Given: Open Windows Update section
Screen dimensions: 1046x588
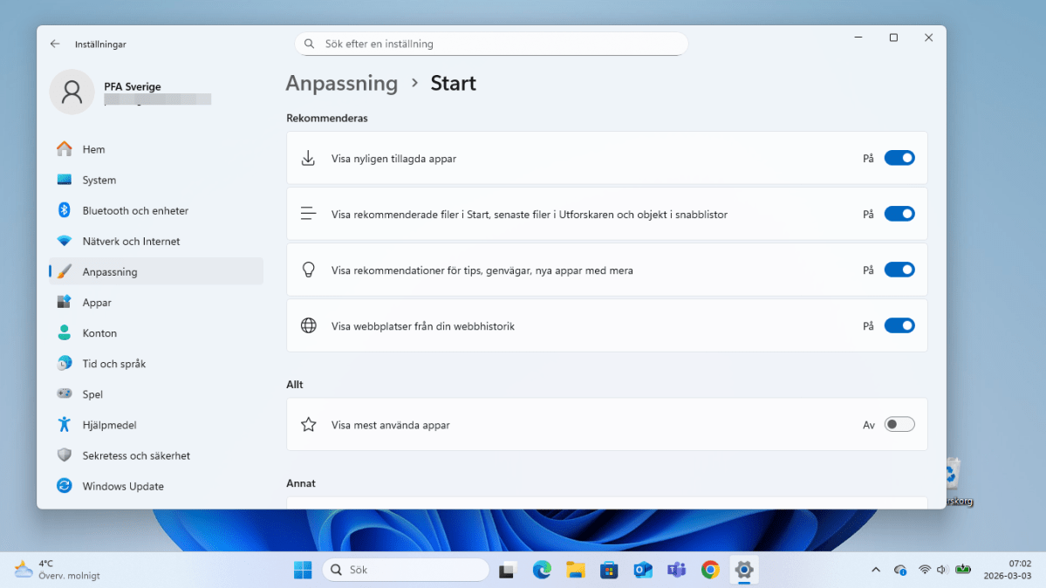Looking at the screenshot, I should coord(122,486).
